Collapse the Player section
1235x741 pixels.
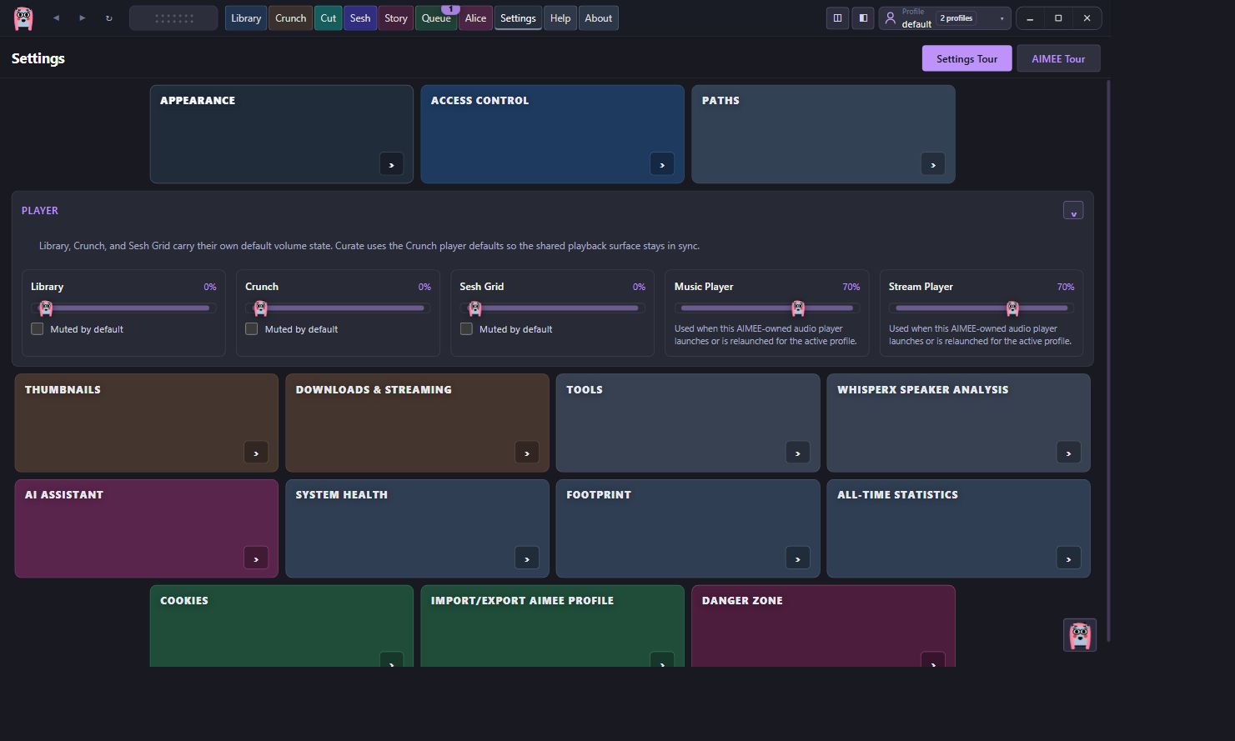[x=1073, y=211]
